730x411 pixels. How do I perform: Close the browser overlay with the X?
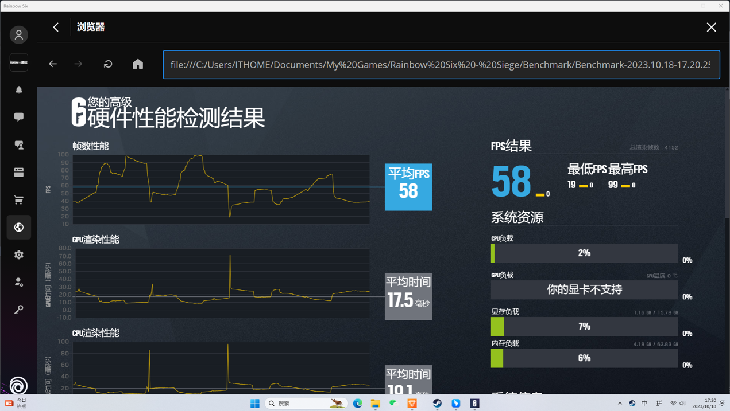pos(711,27)
